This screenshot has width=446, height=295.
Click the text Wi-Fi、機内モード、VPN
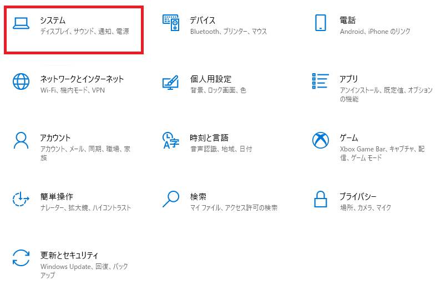(x=73, y=90)
